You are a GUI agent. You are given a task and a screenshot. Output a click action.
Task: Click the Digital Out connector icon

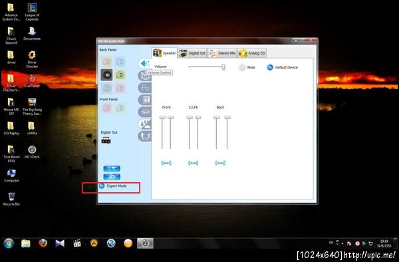click(106, 140)
